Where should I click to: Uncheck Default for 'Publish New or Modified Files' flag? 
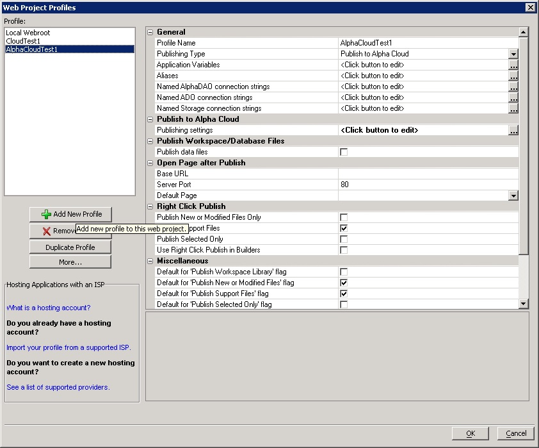pyautogui.click(x=343, y=283)
